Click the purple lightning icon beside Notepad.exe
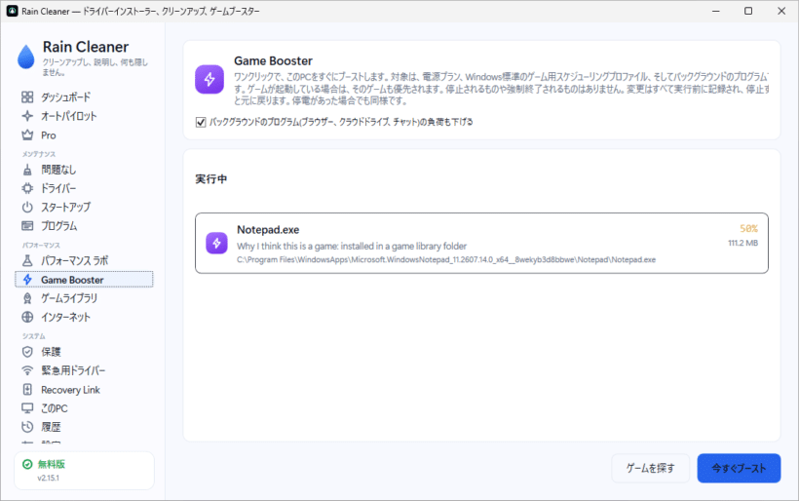799x501 pixels. 216,243
